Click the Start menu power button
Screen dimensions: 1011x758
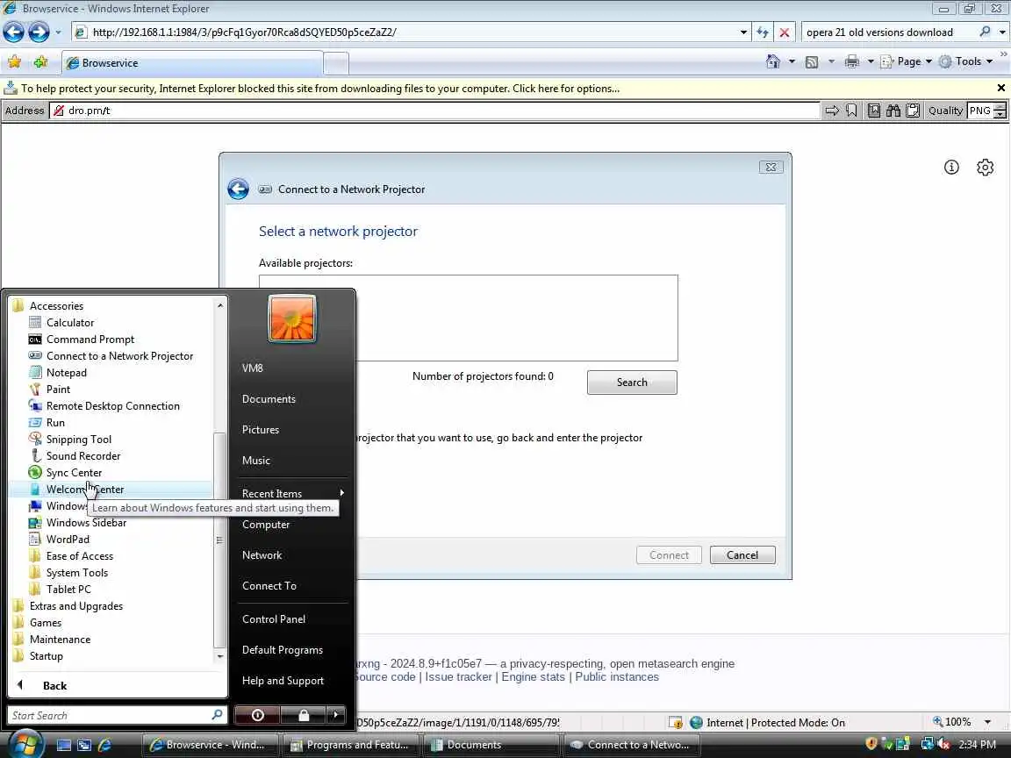click(257, 715)
